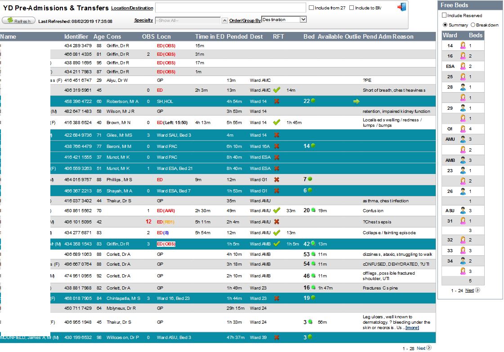Screen dimensions: 504x352
Task: Click ED(Left: 15:50) location text
Action: [x=172, y=122]
